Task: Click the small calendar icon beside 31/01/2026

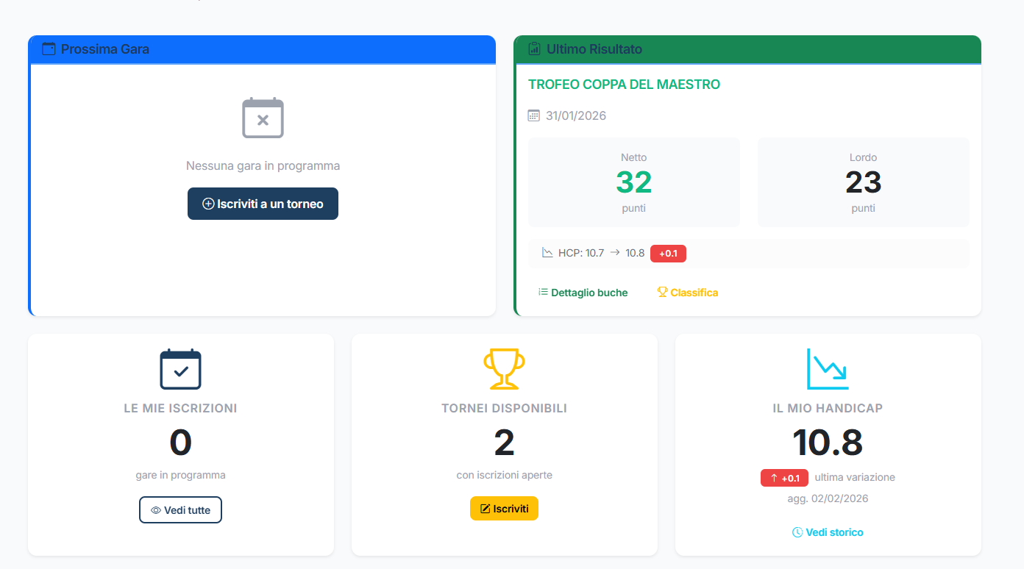Action: pos(534,115)
